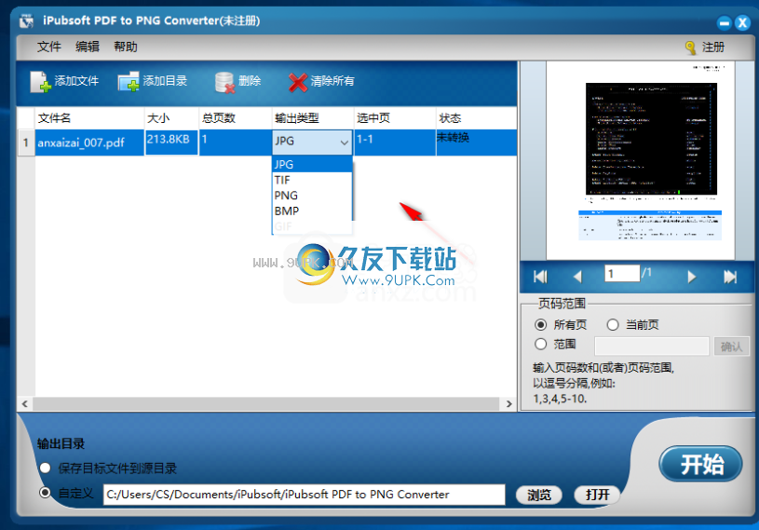Viewport: 759px width, 530px height.
Task: Pick TIF from the output type list
Action: [x=312, y=180]
